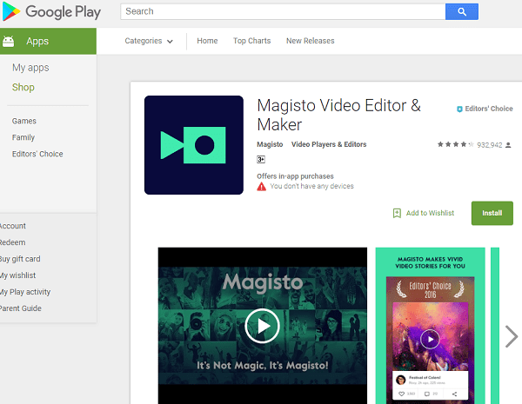
Task: Click the comment icon in screenshot card
Action: 427,394
